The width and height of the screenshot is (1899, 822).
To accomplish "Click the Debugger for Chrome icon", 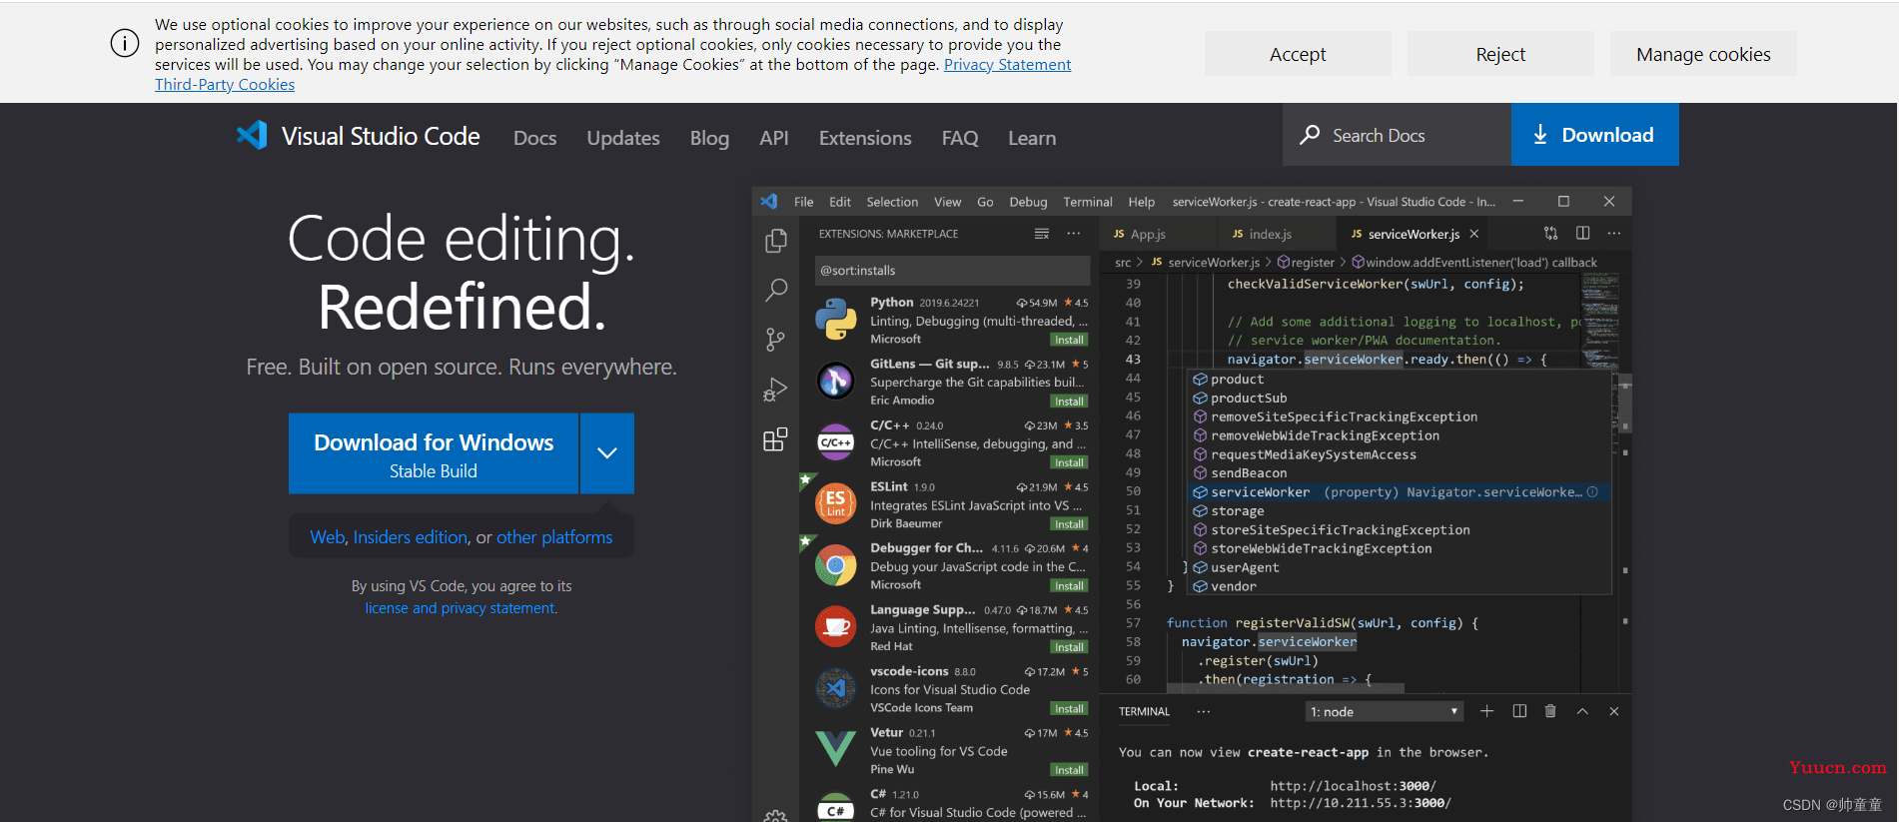I will [x=835, y=566].
